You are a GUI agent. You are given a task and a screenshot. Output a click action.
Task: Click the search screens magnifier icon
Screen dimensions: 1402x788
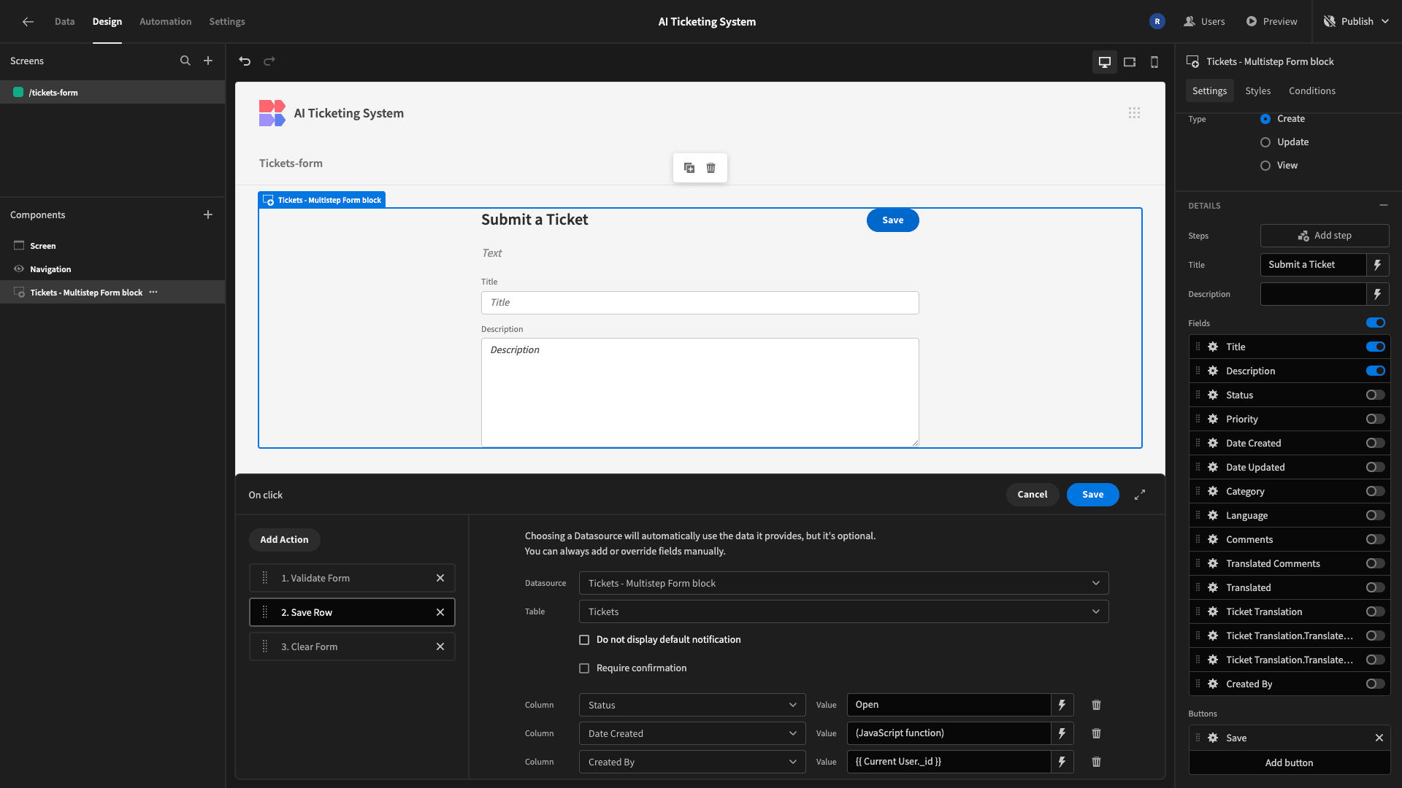point(185,61)
